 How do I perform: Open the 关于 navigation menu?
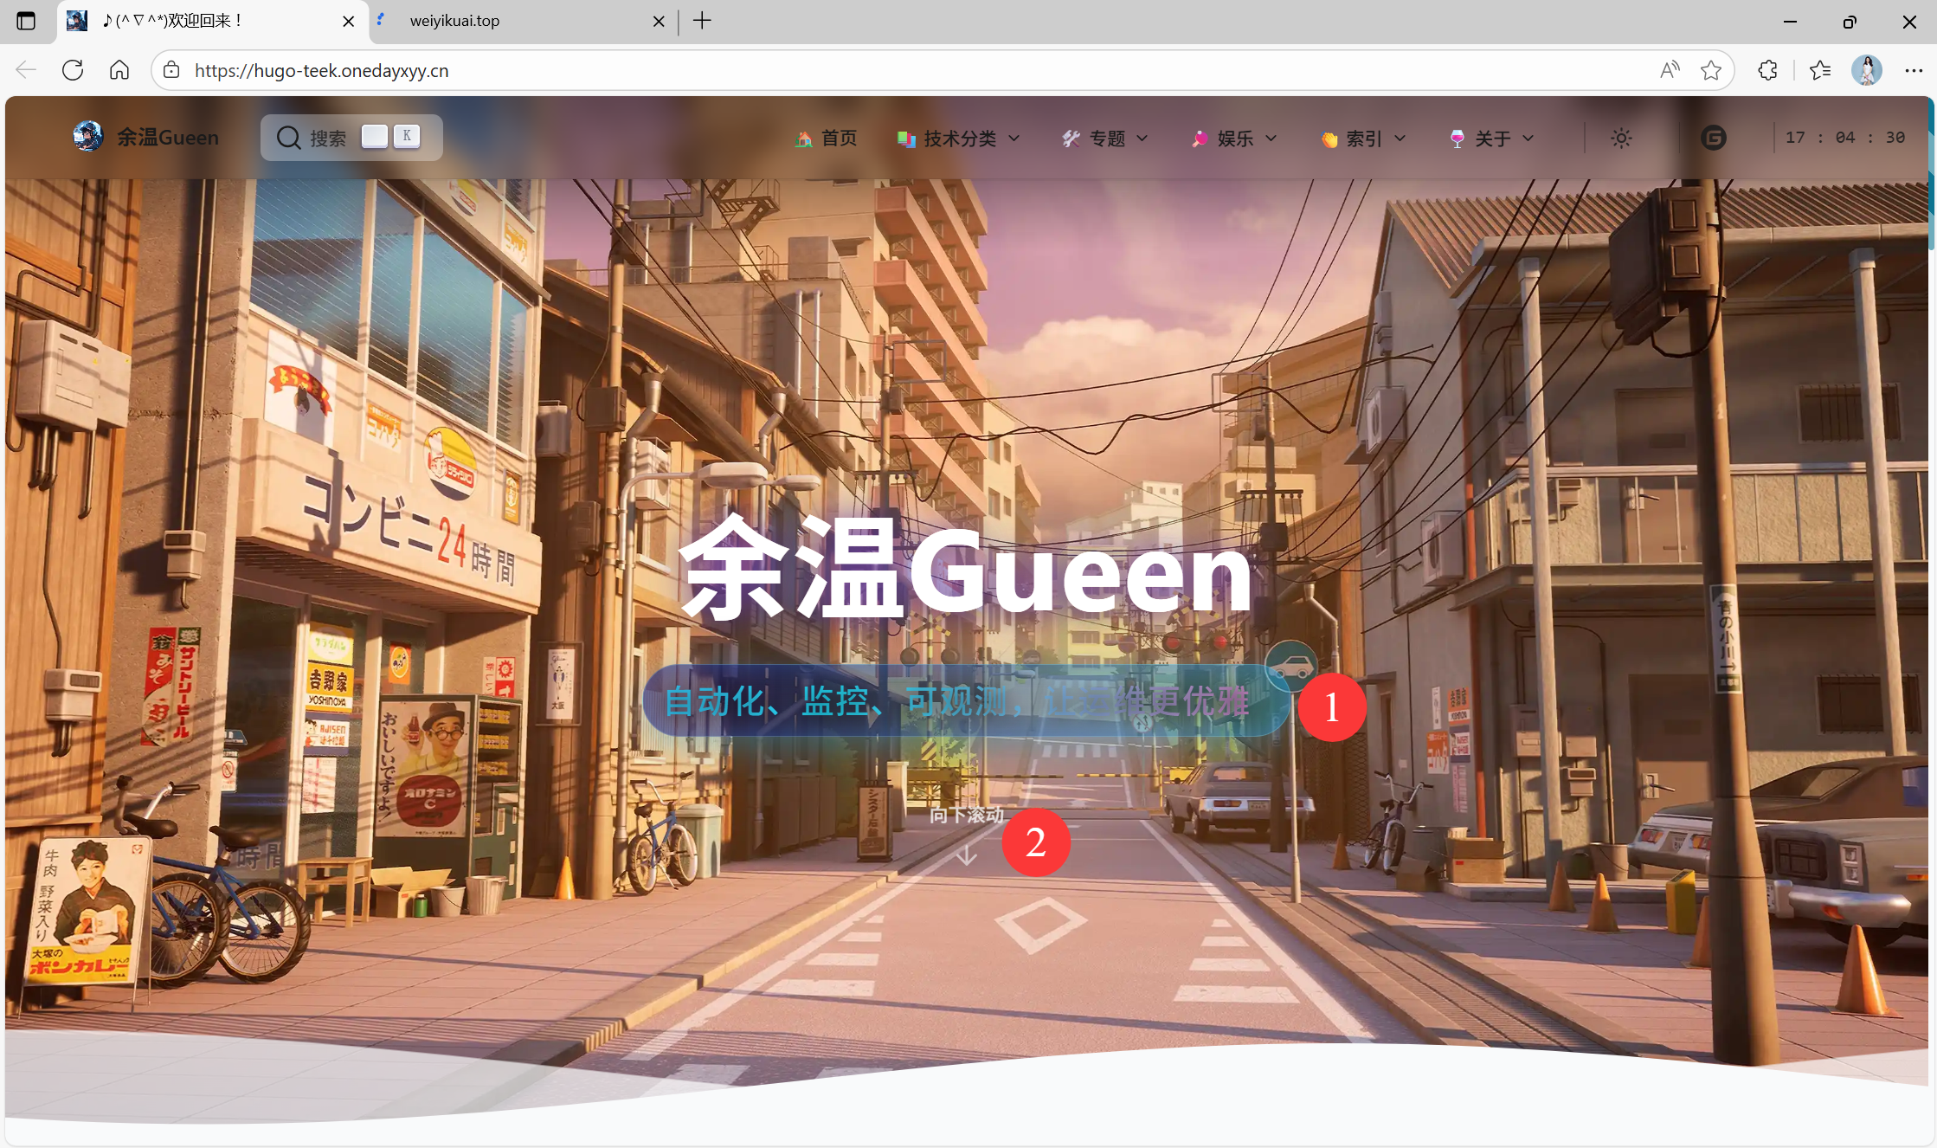[1492, 139]
